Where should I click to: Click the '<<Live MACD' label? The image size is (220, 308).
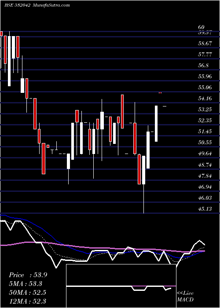click(x=185, y=297)
